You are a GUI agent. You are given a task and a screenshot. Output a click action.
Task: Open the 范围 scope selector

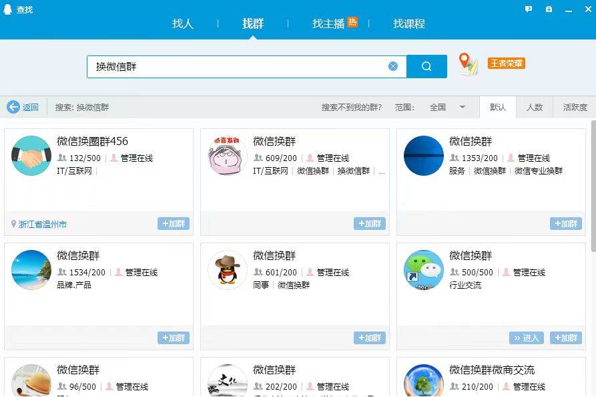406,107
